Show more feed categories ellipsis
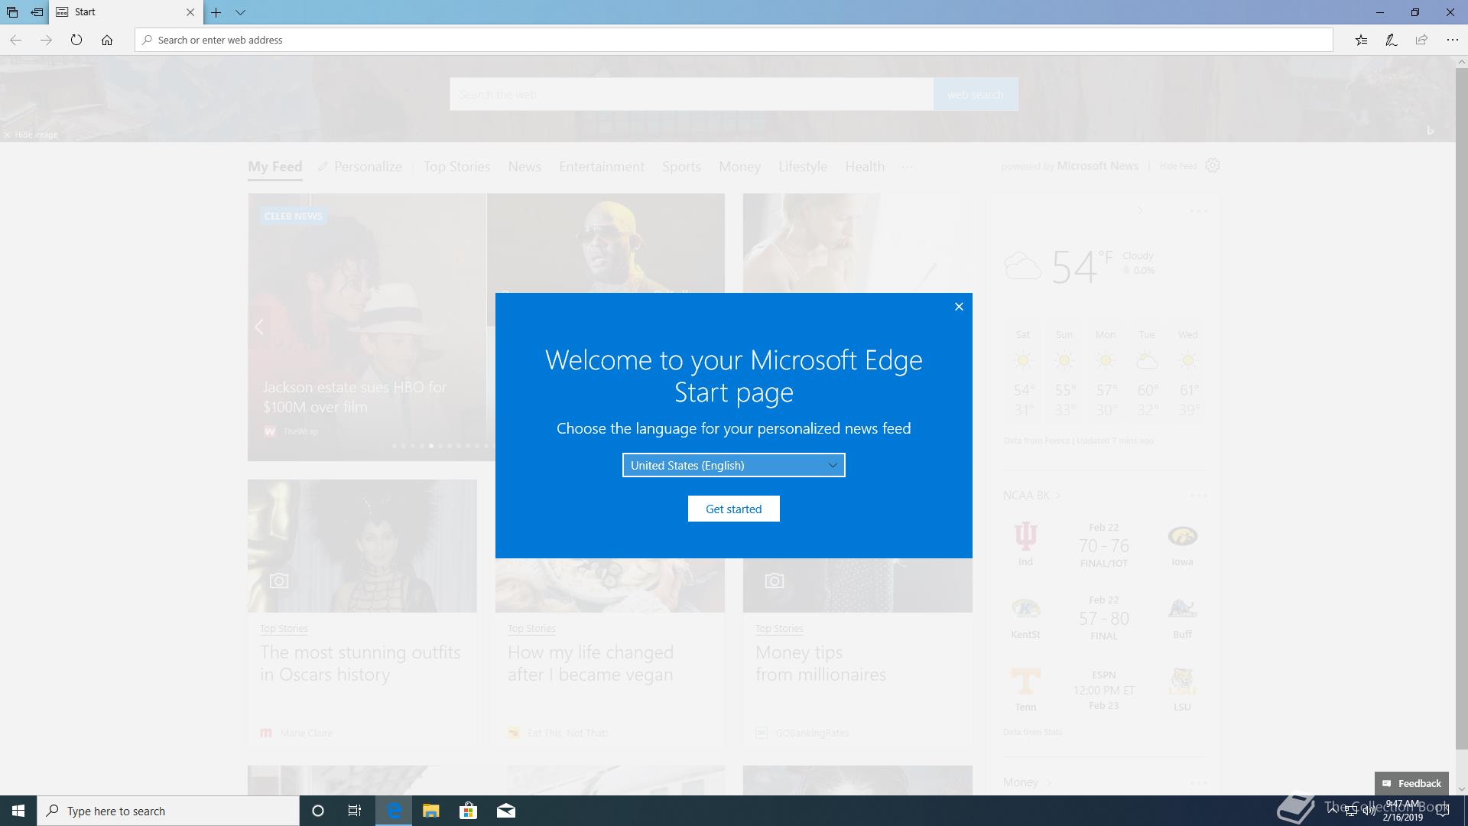 point(907,167)
